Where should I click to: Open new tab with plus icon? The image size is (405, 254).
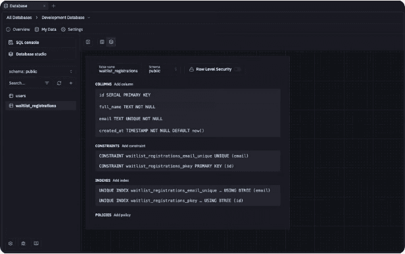[x=53, y=6]
